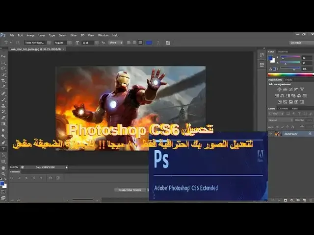Expand the status bar Doc info arrow
Screen dimensions: 314x235
pyautogui.click(x=67, y=167)
